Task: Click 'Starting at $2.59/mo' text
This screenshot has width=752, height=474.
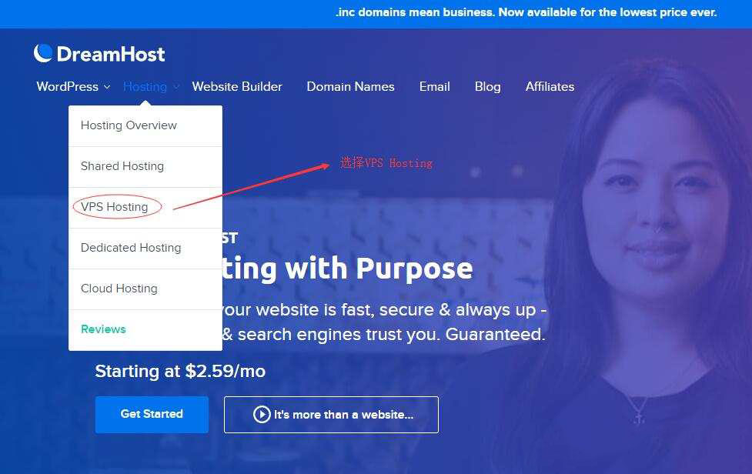Action: (180, 371)
